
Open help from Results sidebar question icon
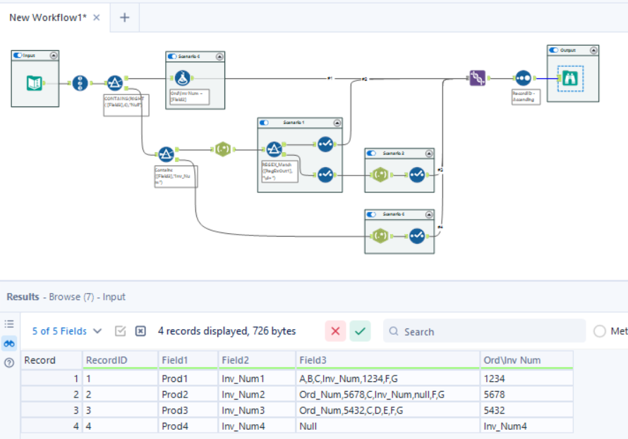click(x=9, y=363)
